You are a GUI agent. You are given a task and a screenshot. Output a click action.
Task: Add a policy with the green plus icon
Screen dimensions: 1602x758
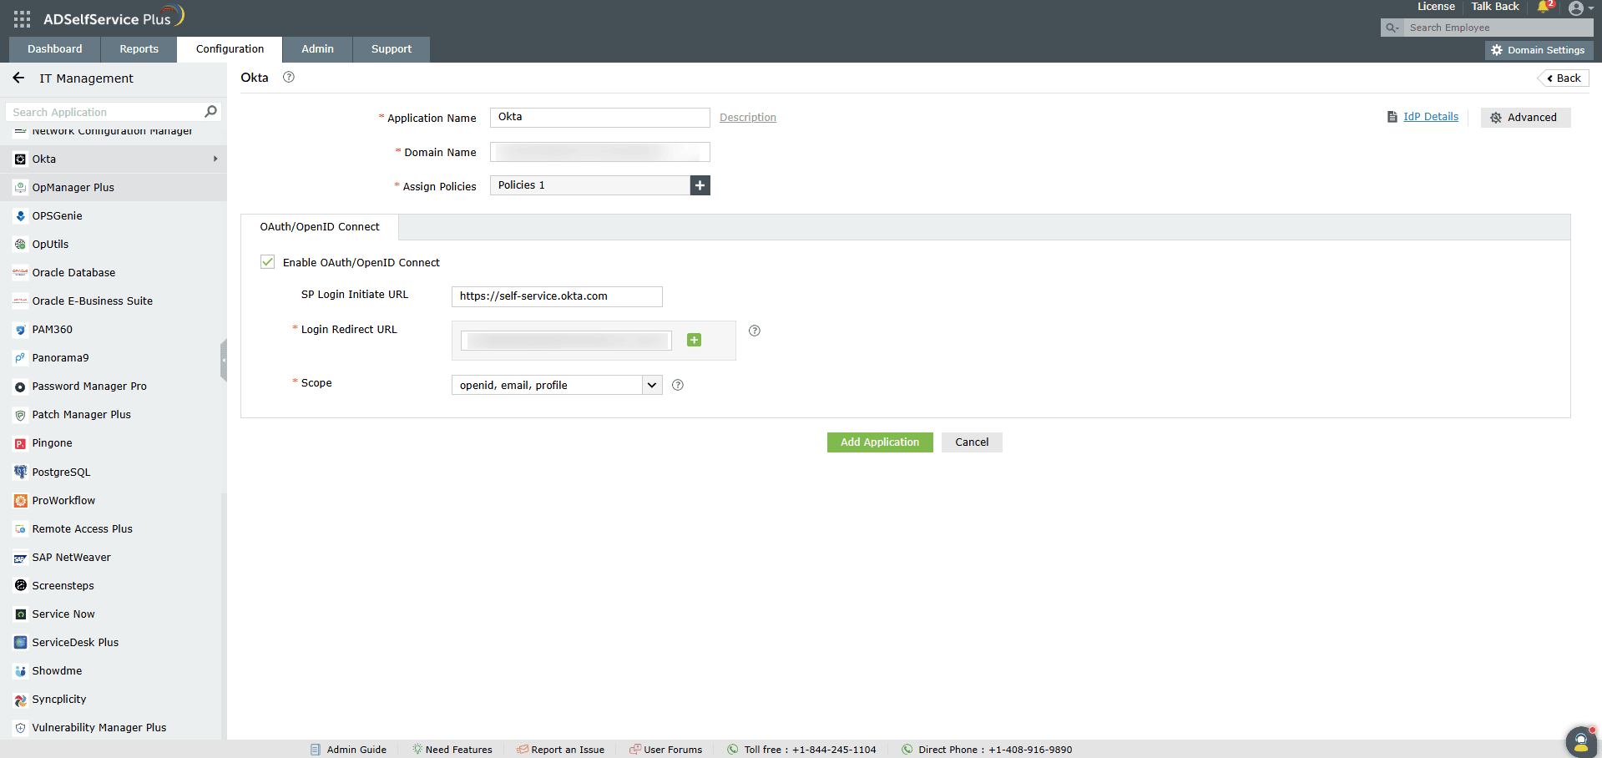(x=700, y=184)
